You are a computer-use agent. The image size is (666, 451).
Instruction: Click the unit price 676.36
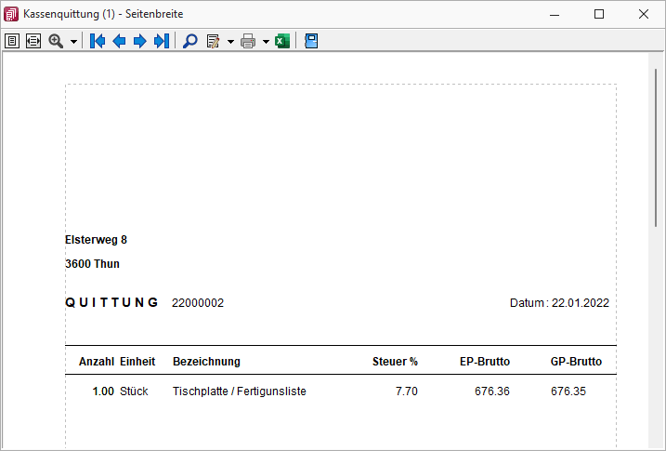pyautogui.click(x=492, y=391)
